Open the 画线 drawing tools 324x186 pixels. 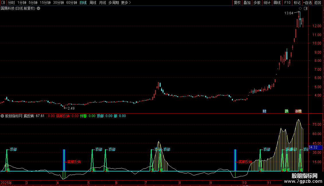tap(277, 3)
